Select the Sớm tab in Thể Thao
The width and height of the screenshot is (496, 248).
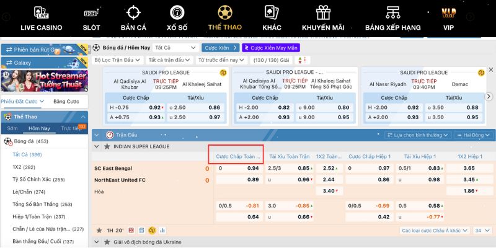pos(12,128)
